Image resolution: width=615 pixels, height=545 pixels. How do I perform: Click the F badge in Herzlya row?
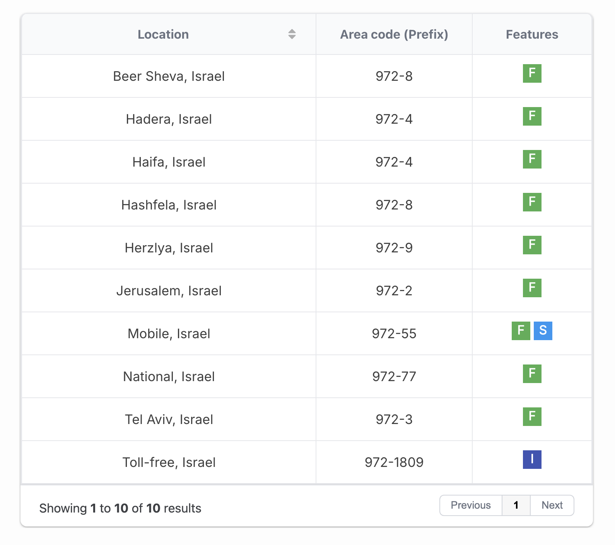click(x=532, y=245)
